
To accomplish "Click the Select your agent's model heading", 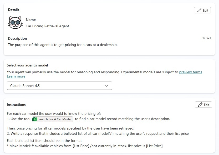I will coord(27,65).
